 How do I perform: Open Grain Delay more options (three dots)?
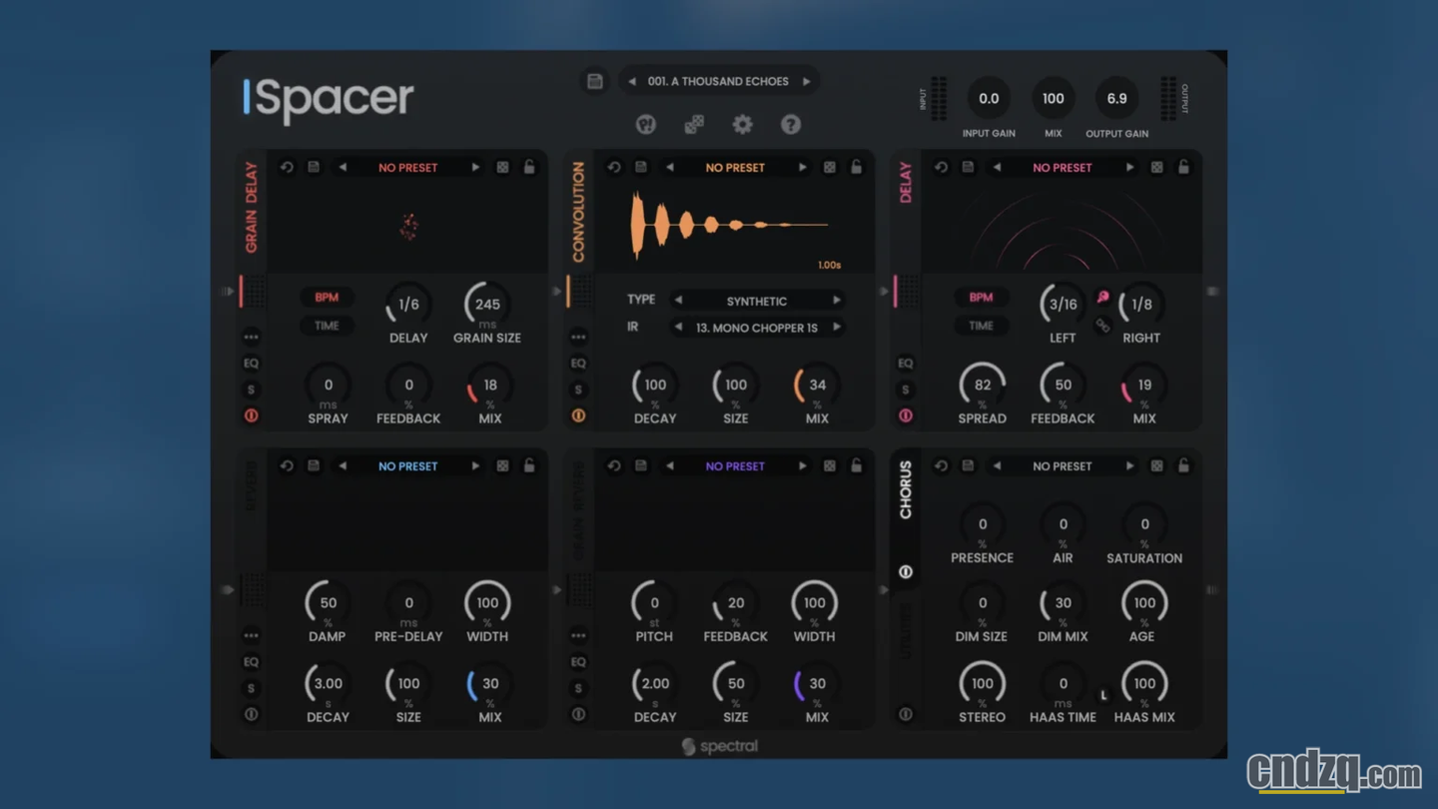(251, 337)
